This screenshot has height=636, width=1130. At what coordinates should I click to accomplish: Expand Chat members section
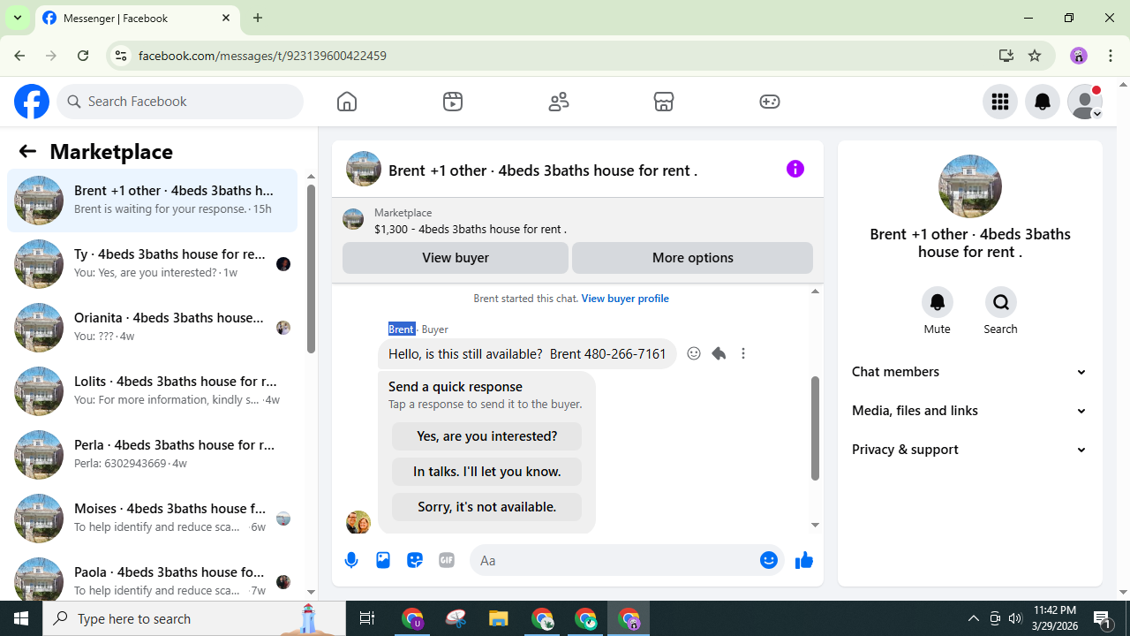(x=970, y=372)
